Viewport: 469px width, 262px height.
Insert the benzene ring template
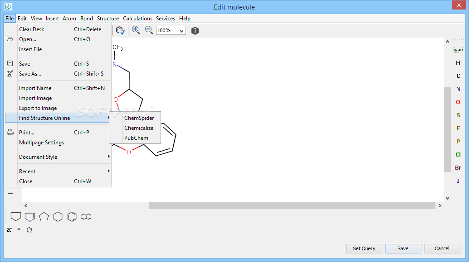72,217
